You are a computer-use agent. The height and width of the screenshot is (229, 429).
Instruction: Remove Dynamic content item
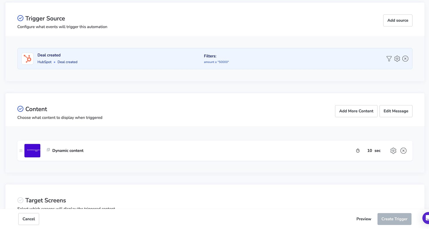point(403,151)
